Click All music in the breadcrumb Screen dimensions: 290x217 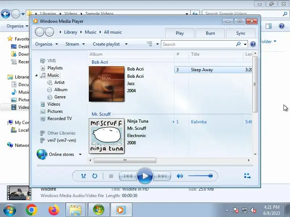pyautogui.click(x=113, y=32)
